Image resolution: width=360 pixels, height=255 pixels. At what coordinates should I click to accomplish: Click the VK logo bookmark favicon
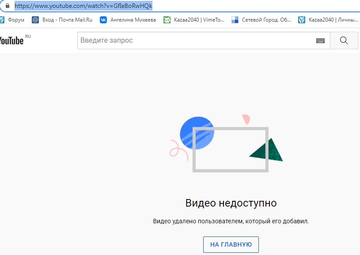(103, 20)
